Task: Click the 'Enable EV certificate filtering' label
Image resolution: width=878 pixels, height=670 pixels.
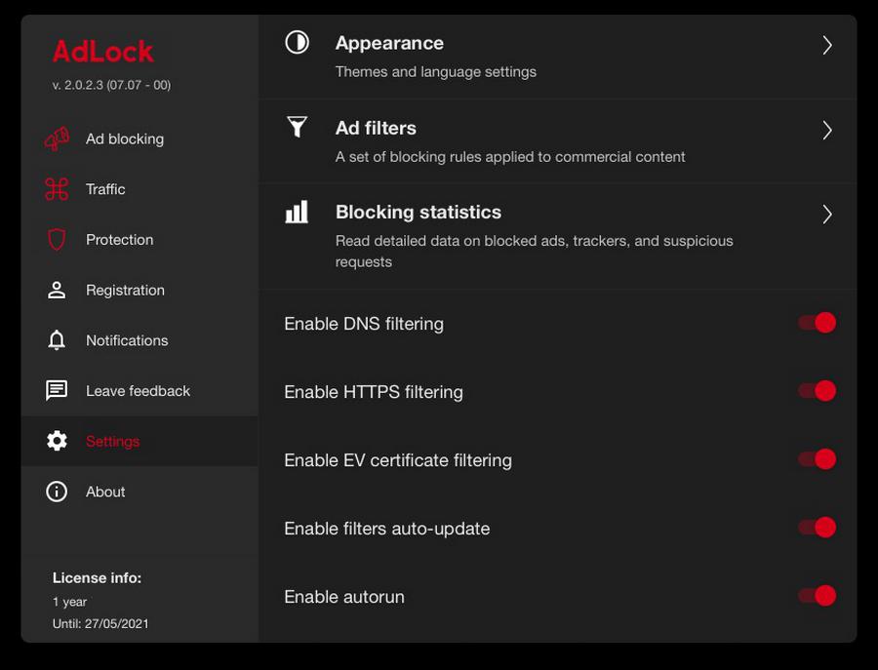Action: 398,460
